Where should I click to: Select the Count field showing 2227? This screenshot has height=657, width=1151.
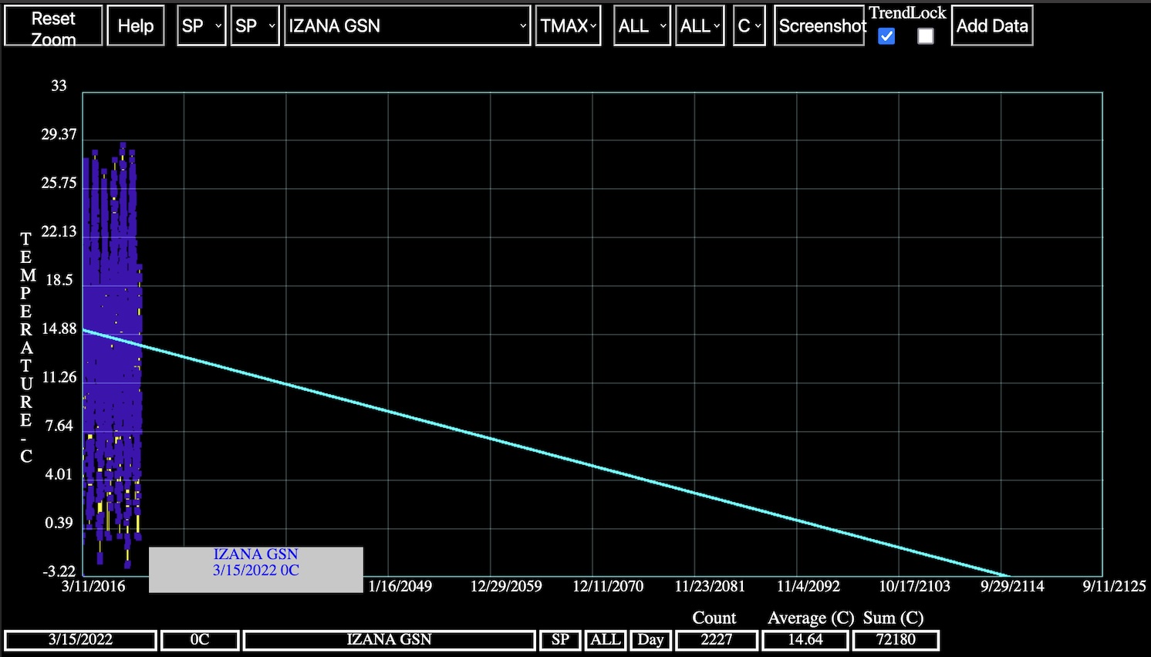tap(716, 640)
